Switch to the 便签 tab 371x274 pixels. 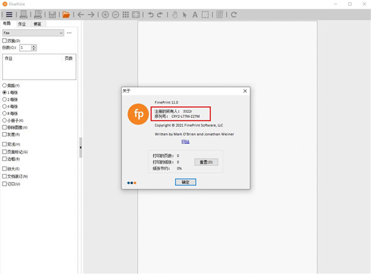pos(37,24)
